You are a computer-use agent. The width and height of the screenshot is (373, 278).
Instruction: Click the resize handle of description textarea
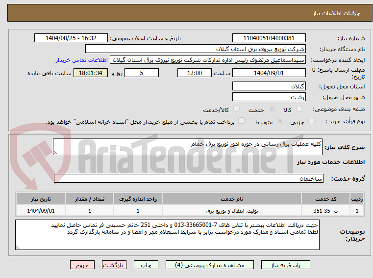(55, 153)
